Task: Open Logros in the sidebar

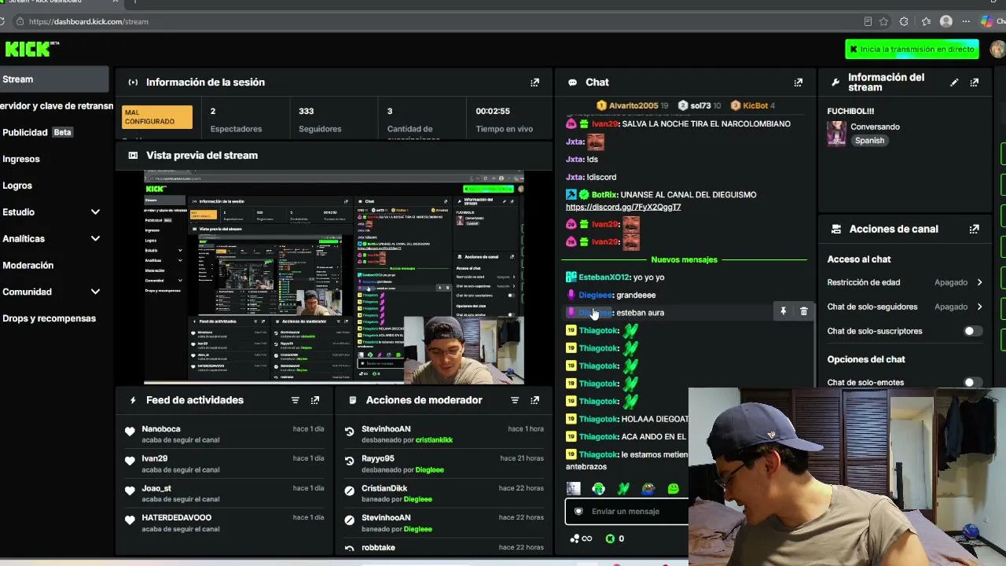Action: tap(17, 186)
